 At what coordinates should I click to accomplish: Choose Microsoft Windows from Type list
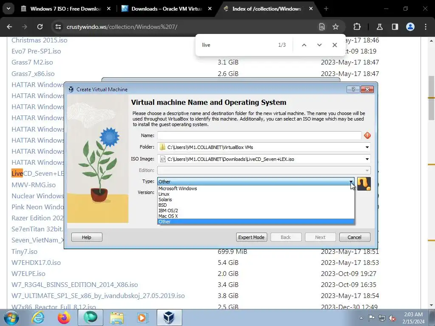click(x=256, y=188)
